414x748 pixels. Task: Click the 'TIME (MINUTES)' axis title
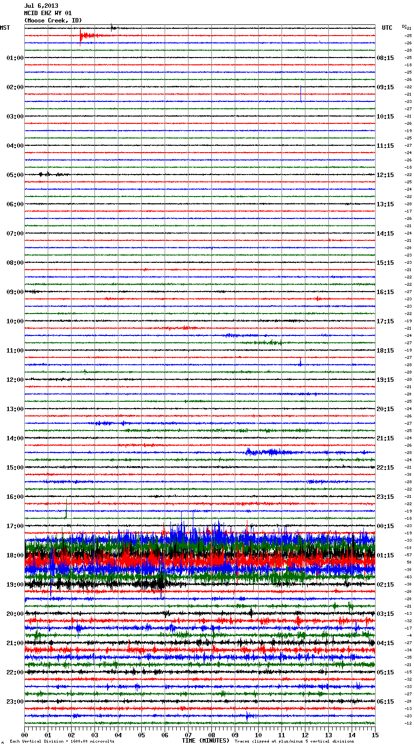click(x=205, y=741)
